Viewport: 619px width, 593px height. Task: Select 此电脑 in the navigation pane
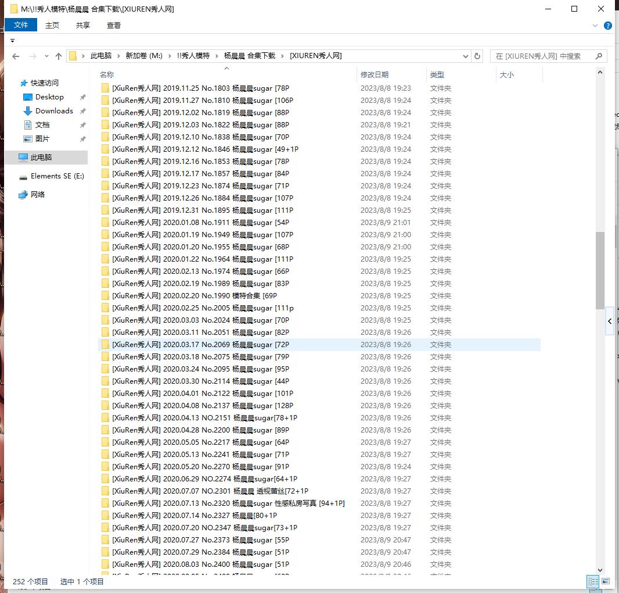pos(46,158)
